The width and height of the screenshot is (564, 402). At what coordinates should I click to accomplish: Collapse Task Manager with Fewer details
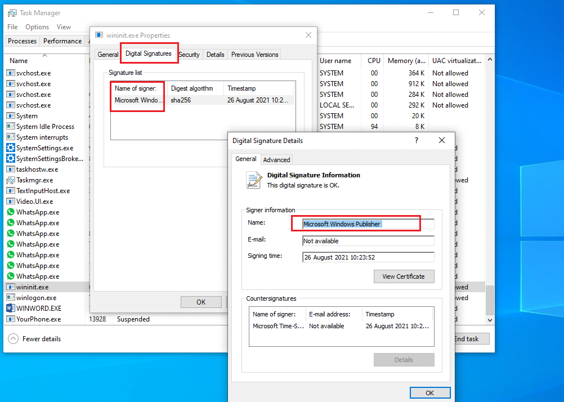[x=34, y=338]
